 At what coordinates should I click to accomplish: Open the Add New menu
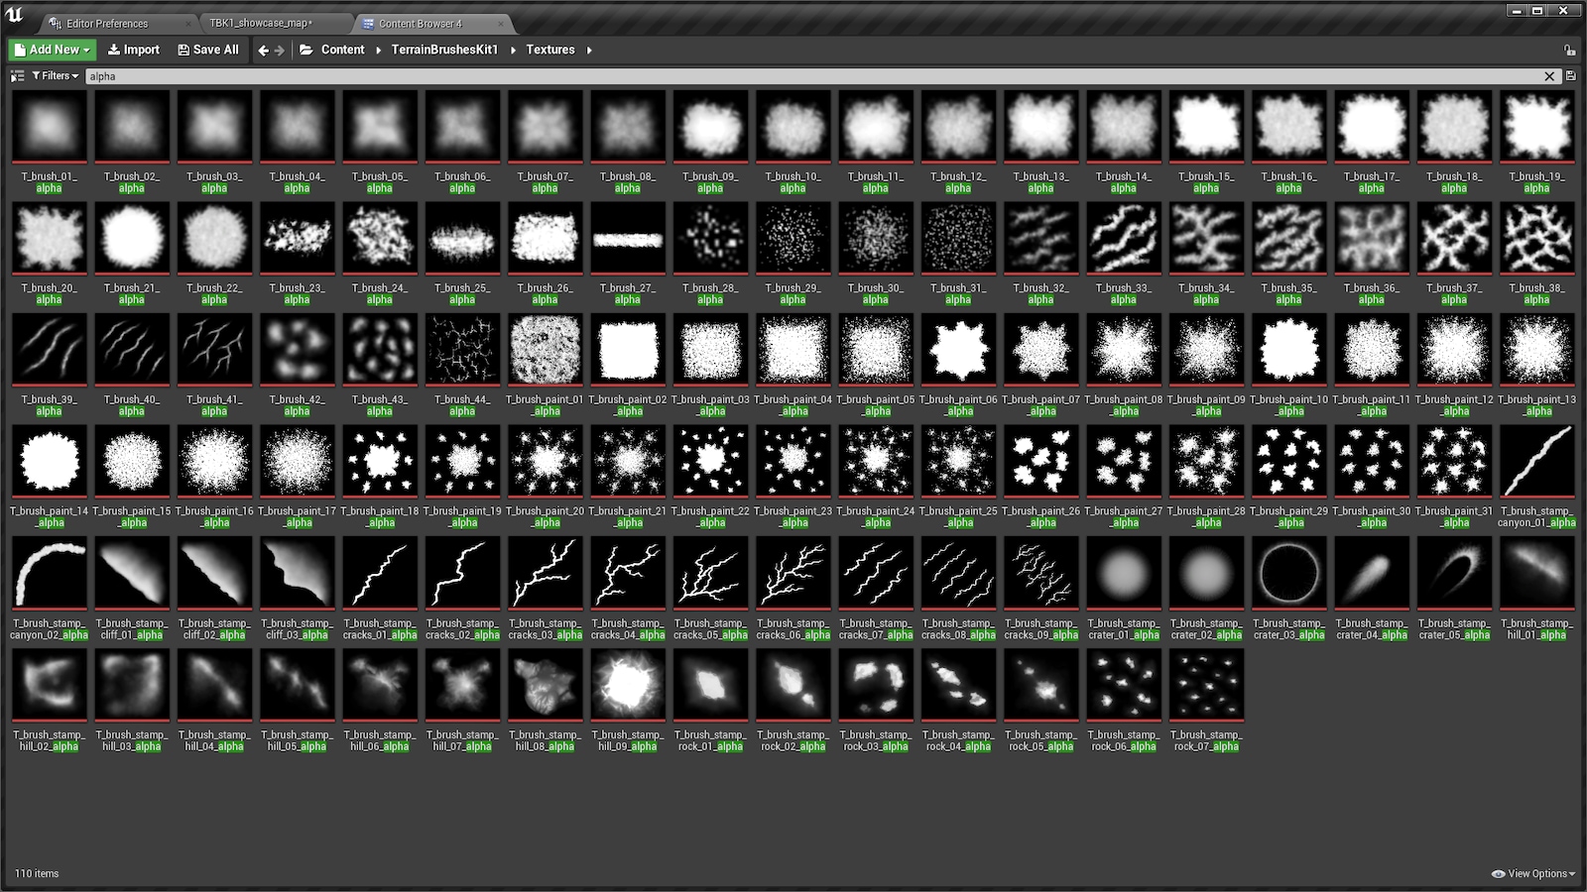point(50,50)
